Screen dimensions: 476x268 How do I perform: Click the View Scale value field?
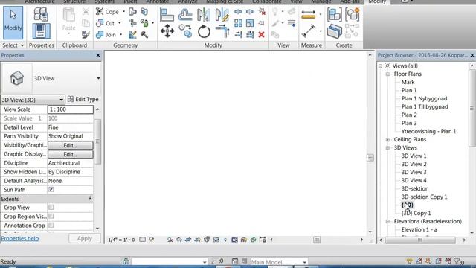coord(70,109)
